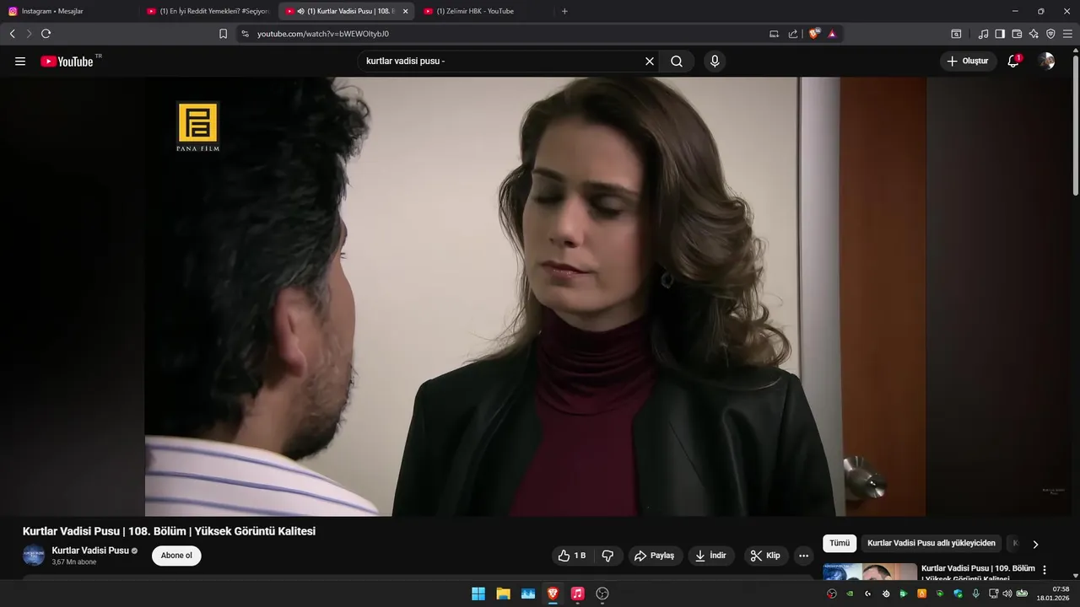Open YouTube notifications bell
The width and height of the screenshot is (1080, 607).
point(1013,61)
